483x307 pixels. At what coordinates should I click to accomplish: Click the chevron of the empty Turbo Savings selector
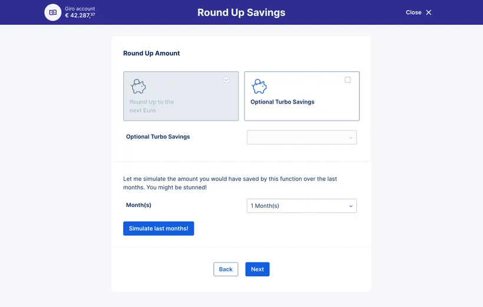click(x=350, y=138)
